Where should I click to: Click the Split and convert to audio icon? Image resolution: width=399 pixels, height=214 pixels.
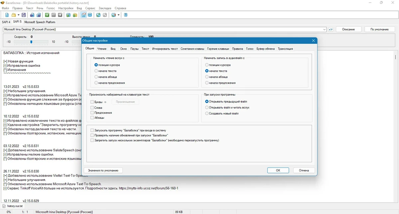tap(39, 15)
